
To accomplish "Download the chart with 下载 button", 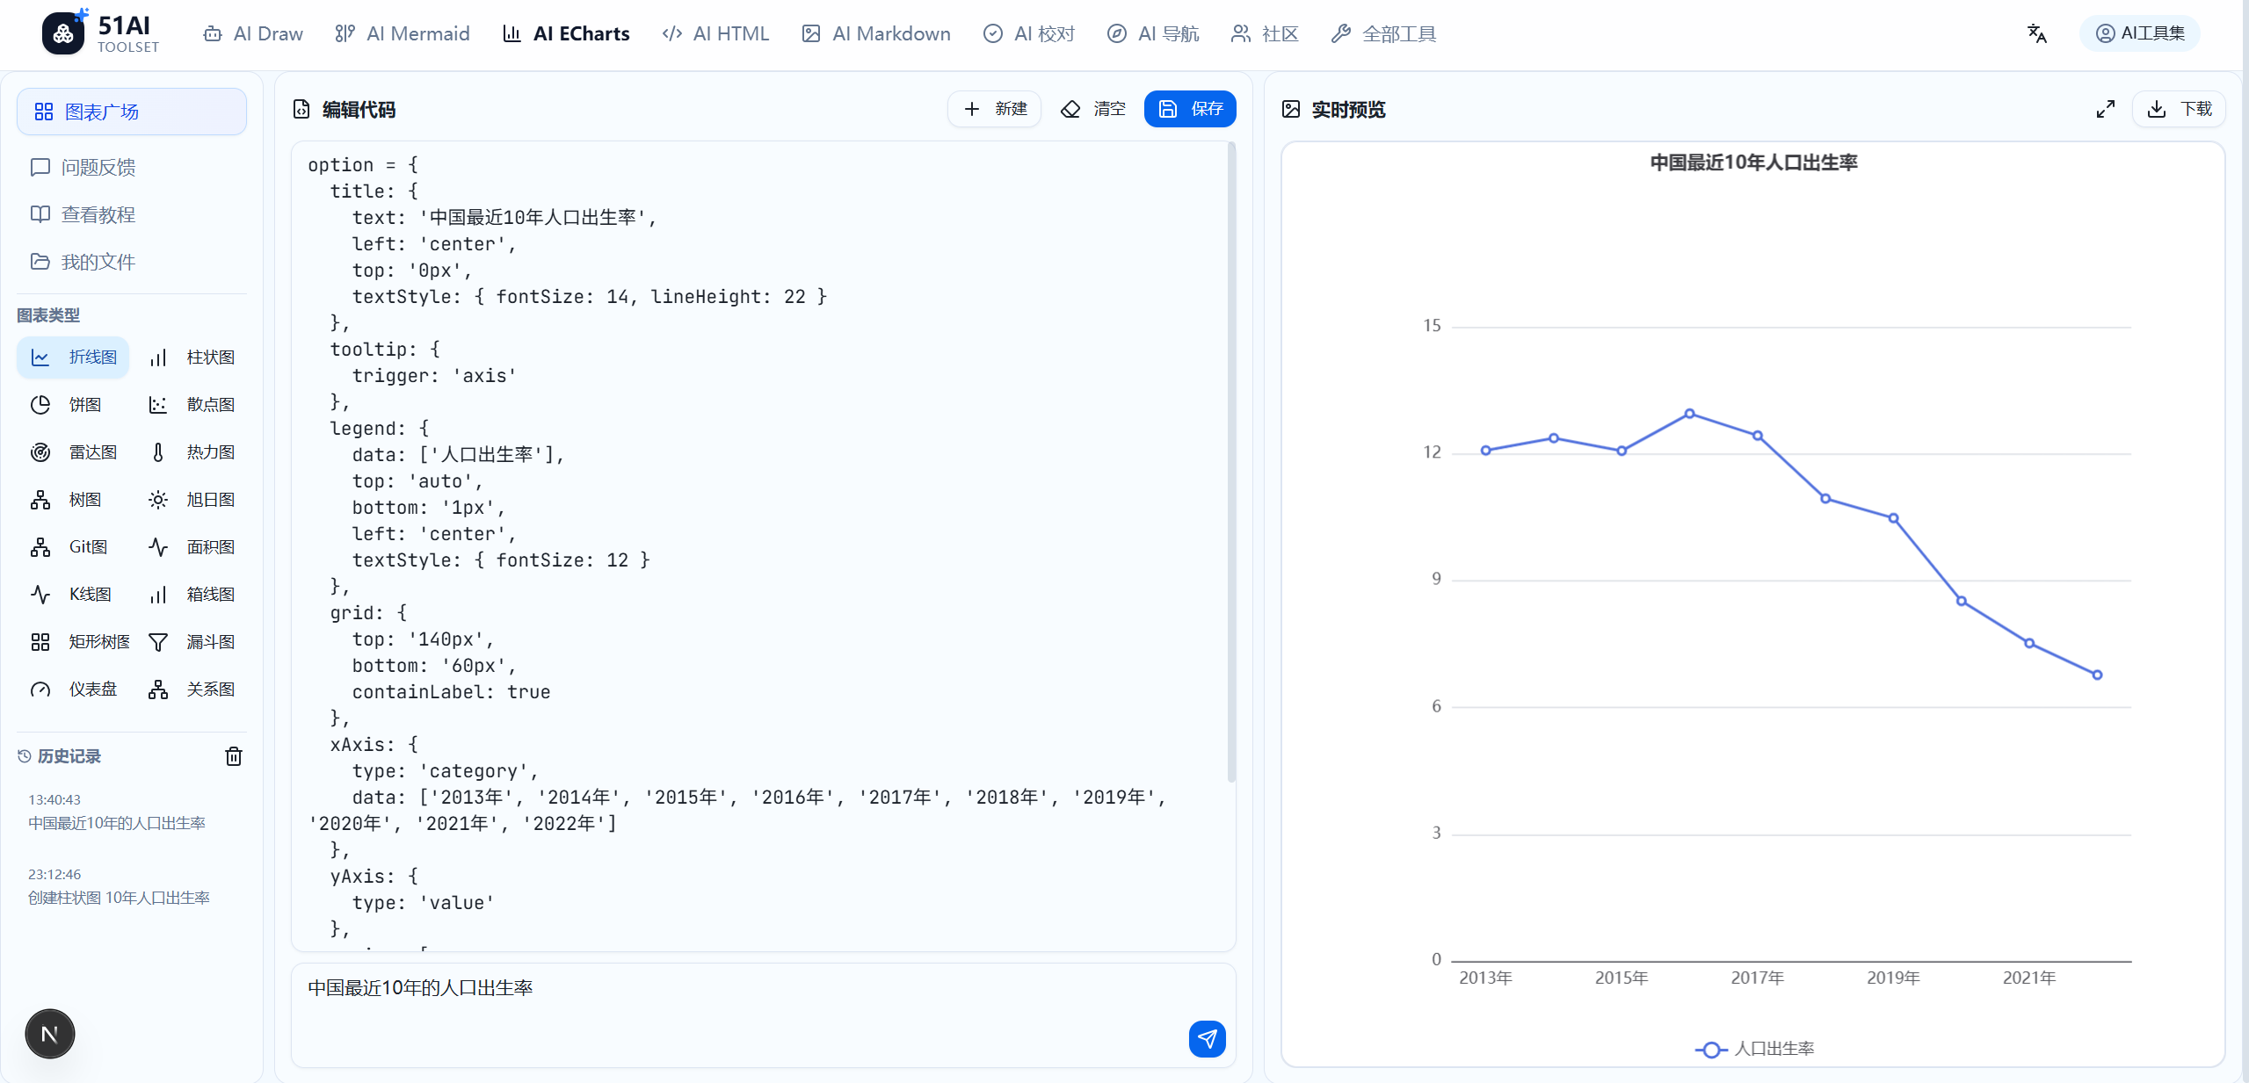I will pos(2180,109).
